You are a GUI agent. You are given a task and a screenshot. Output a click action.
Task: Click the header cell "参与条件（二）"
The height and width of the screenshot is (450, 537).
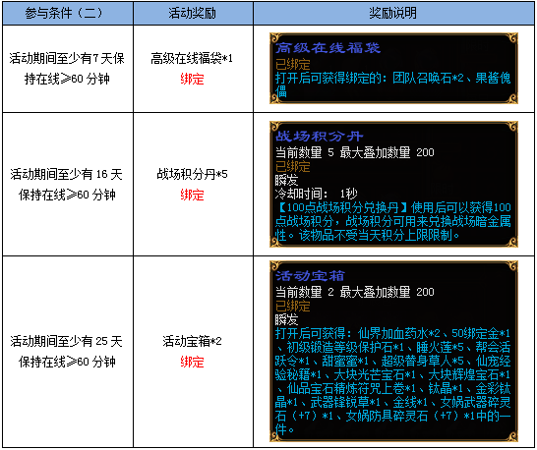point(68,14)
